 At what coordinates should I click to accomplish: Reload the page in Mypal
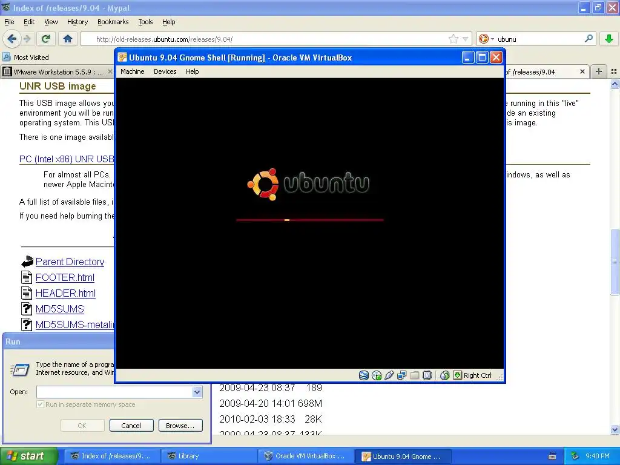(45, 39)
